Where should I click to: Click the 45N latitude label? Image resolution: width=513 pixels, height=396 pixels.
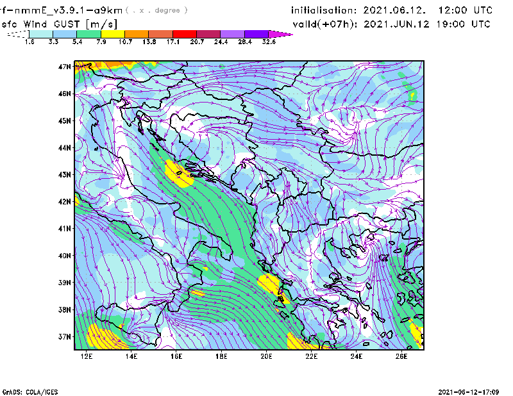tap(65, 120)
